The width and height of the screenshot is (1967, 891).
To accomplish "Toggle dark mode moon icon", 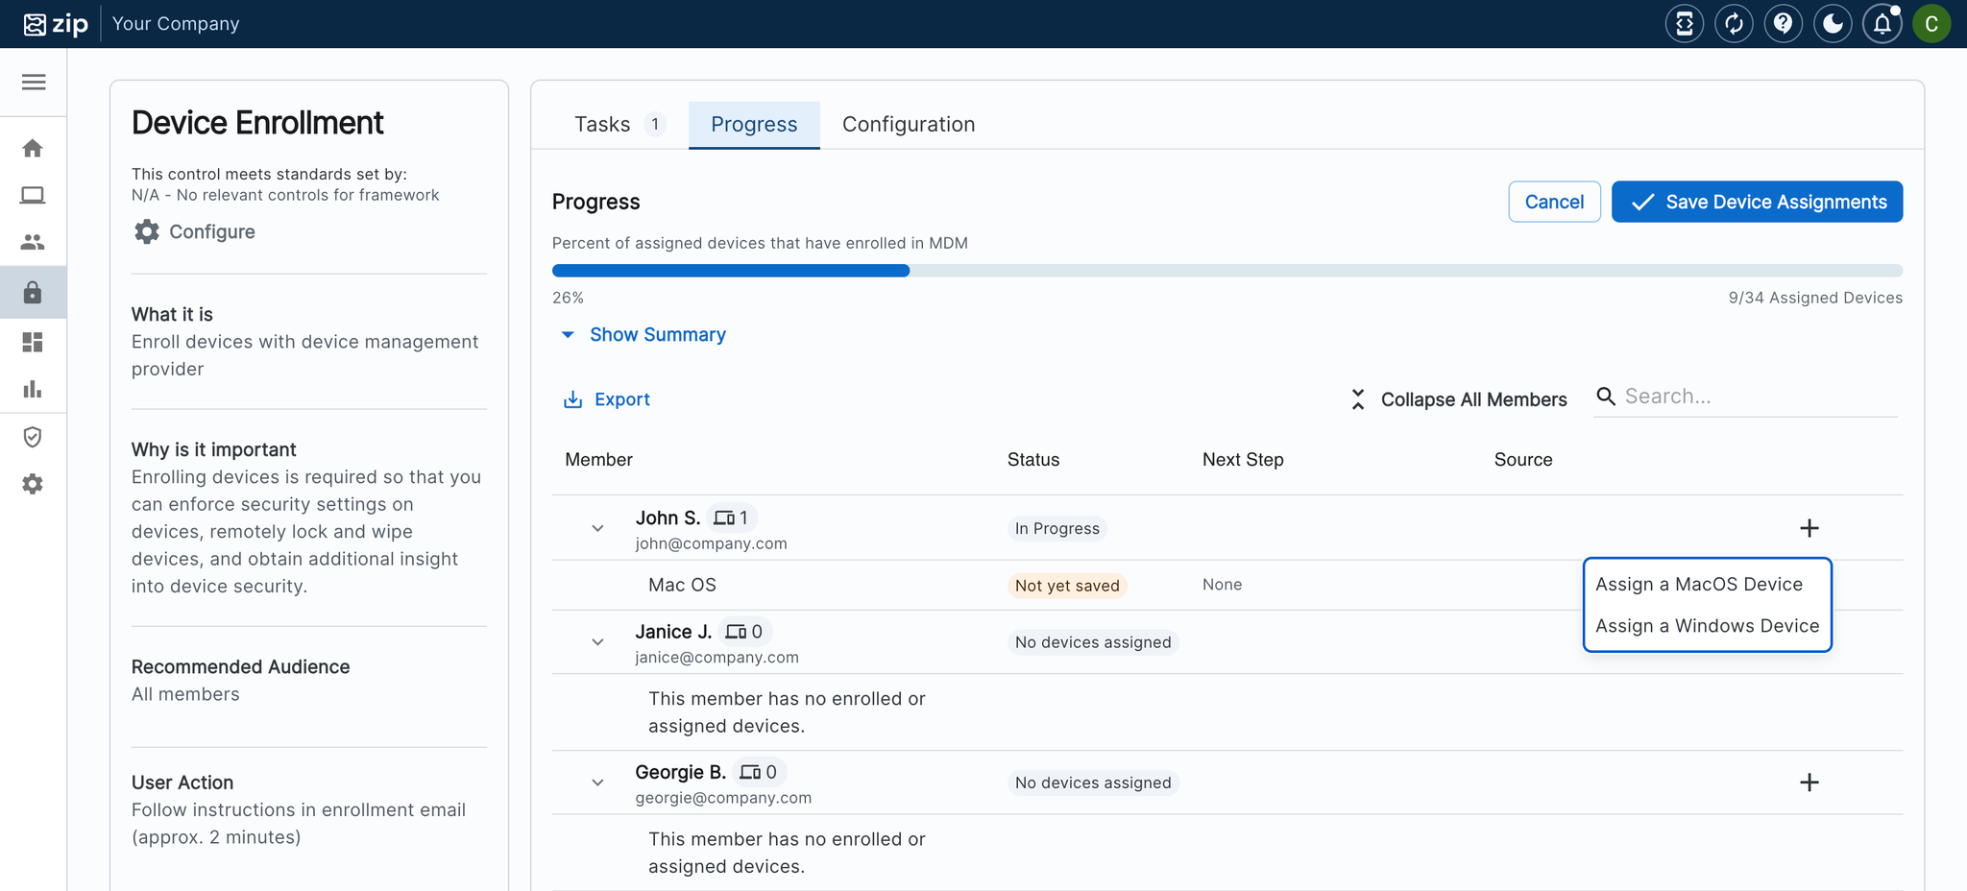I will tap(1833, 24).
